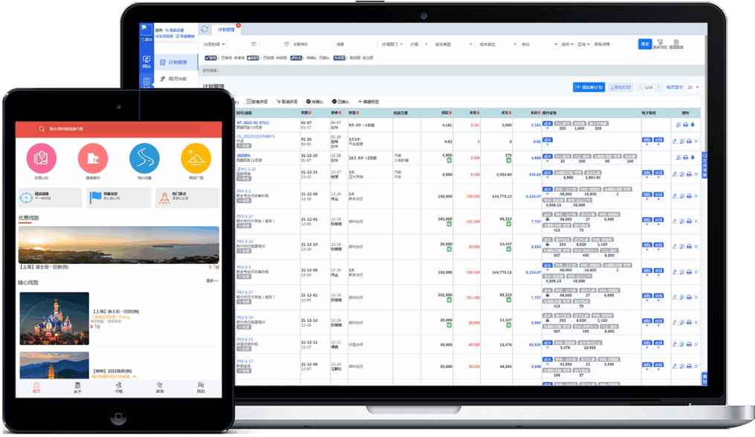Tap the yellow mountain icon on tablet
This screenshot has height=437, width=755.
point(196,158)
